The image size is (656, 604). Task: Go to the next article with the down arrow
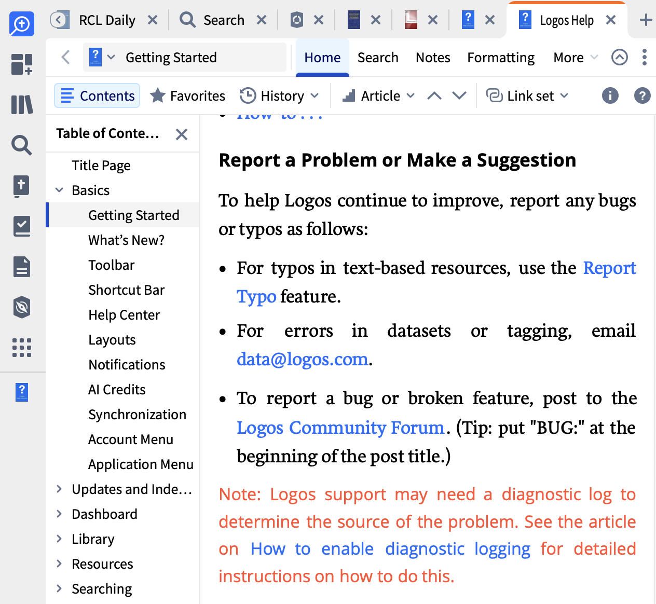tap(459, 95)
